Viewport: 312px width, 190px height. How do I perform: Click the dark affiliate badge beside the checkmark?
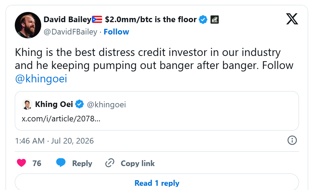click(x=214, y=19)
